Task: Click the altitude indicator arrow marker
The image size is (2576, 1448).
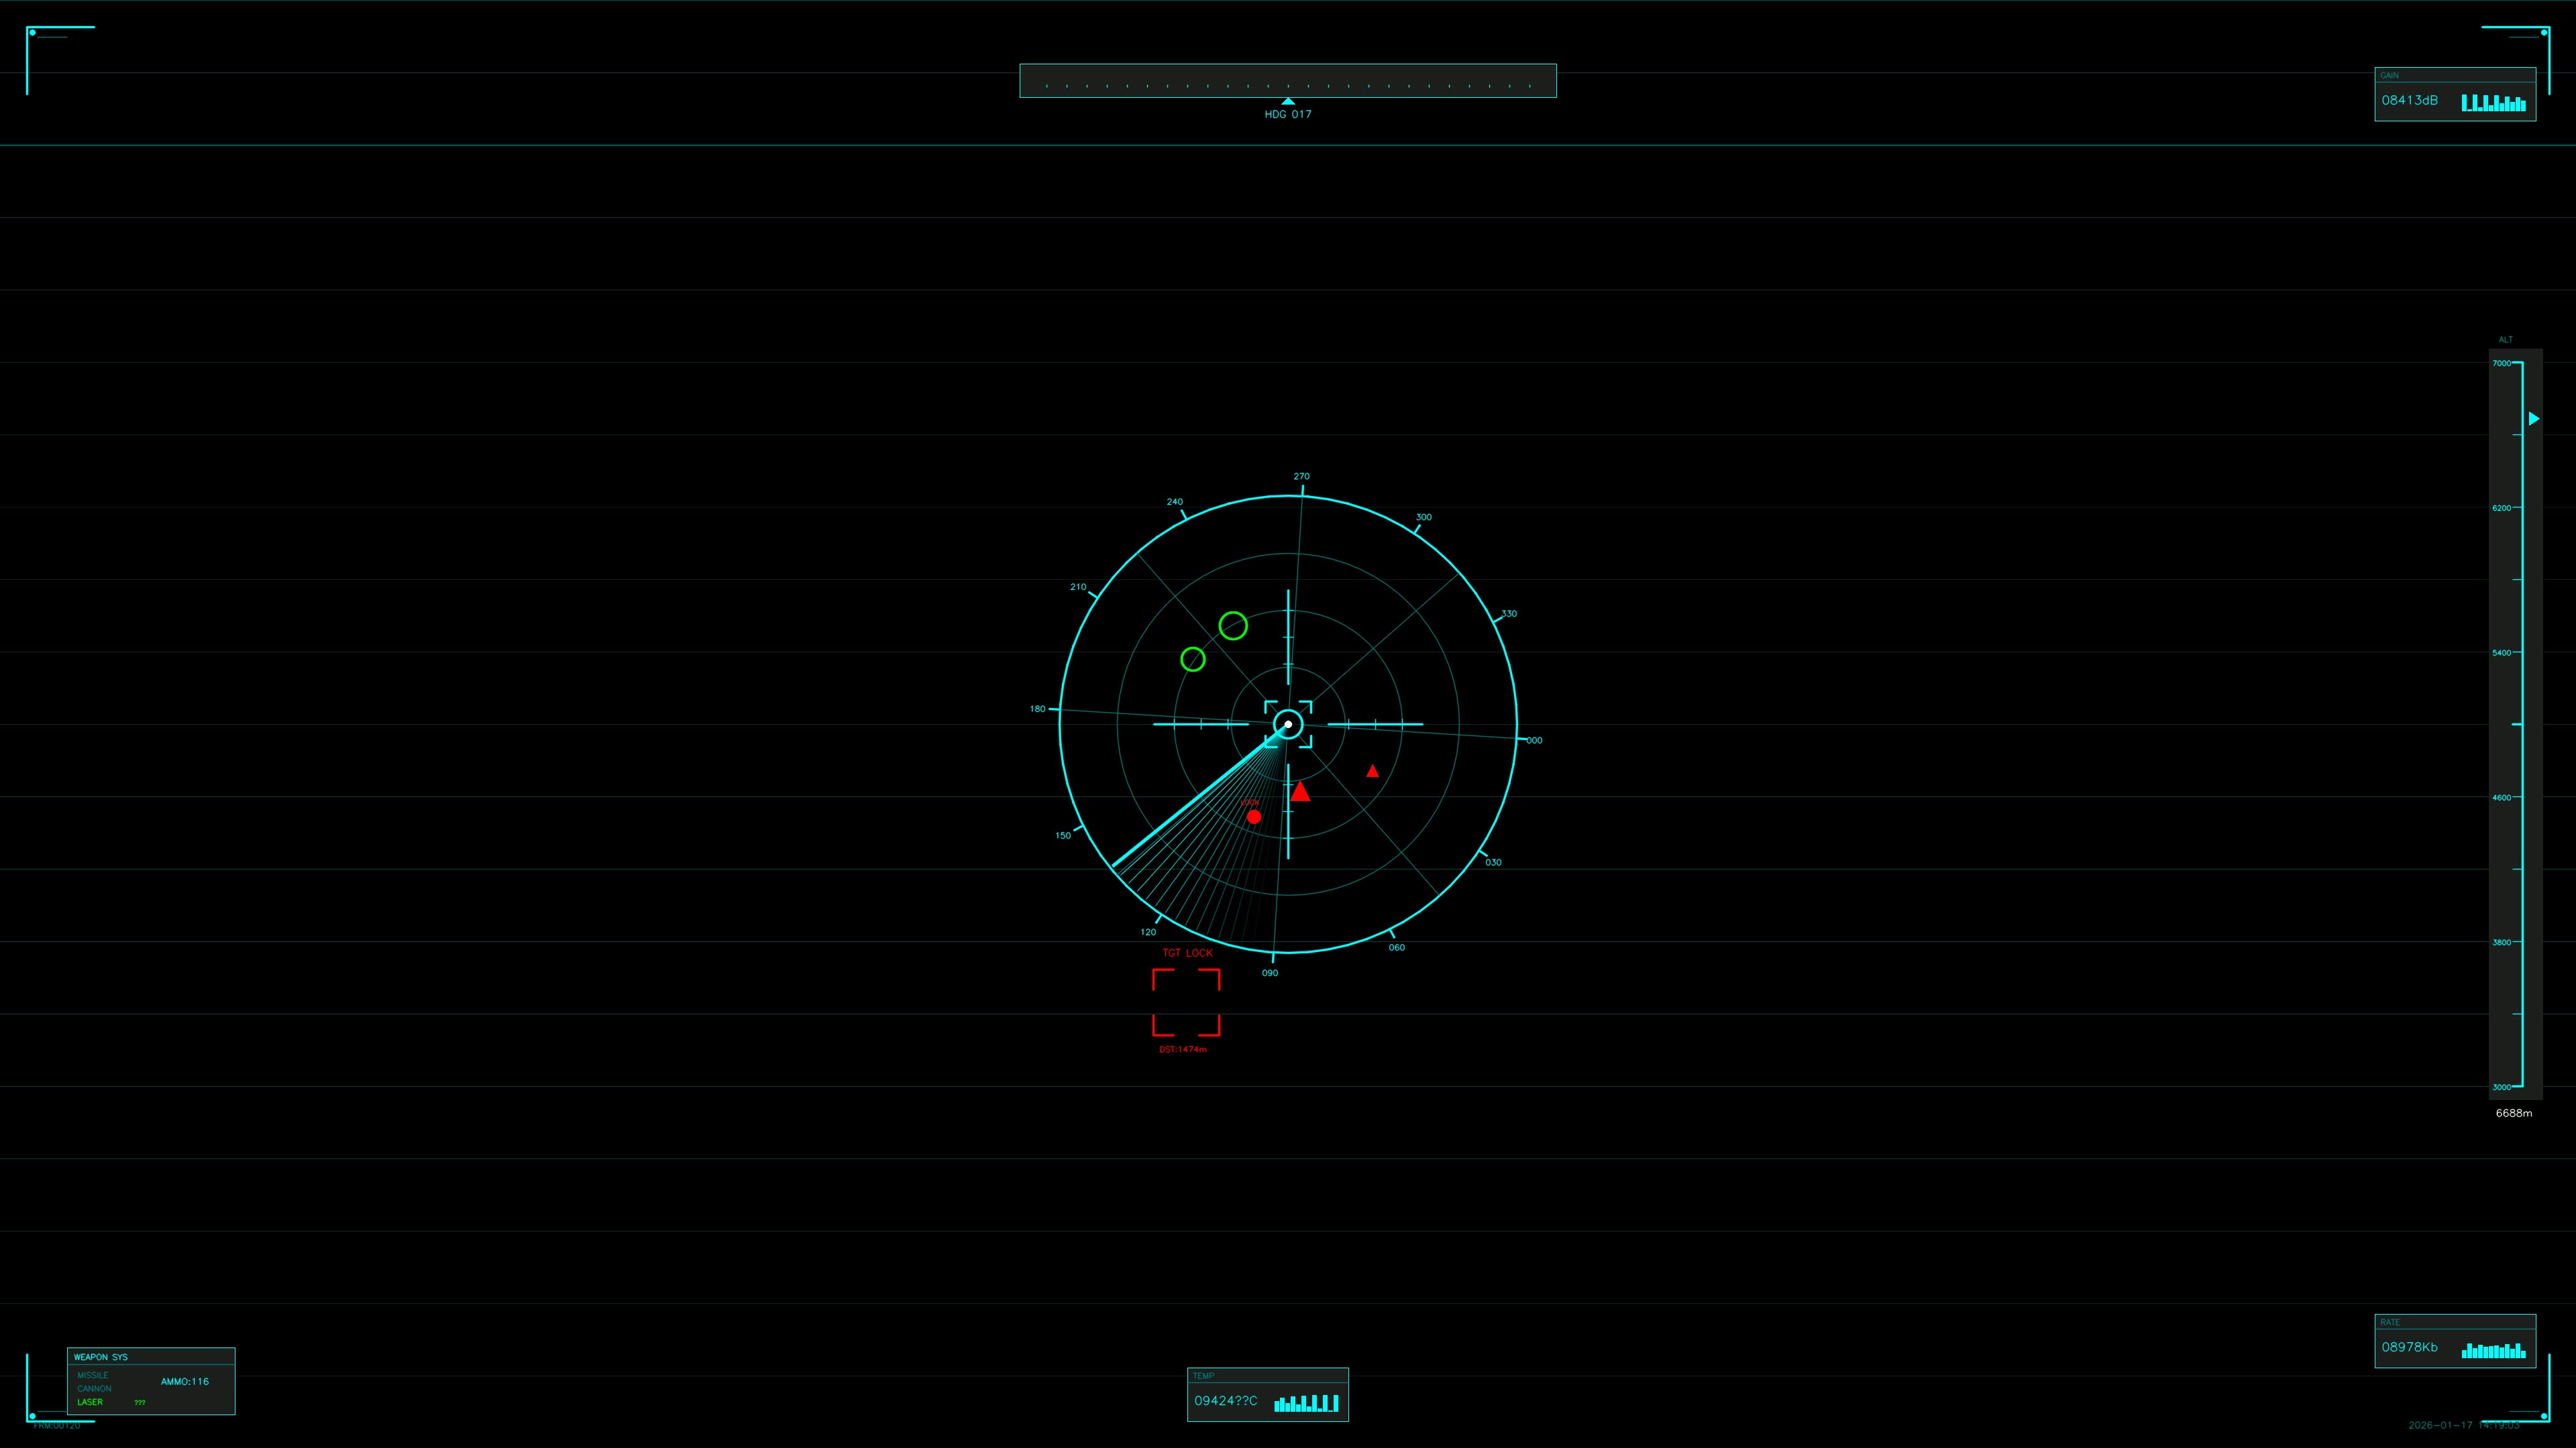Action: [x=2534, y=419]
